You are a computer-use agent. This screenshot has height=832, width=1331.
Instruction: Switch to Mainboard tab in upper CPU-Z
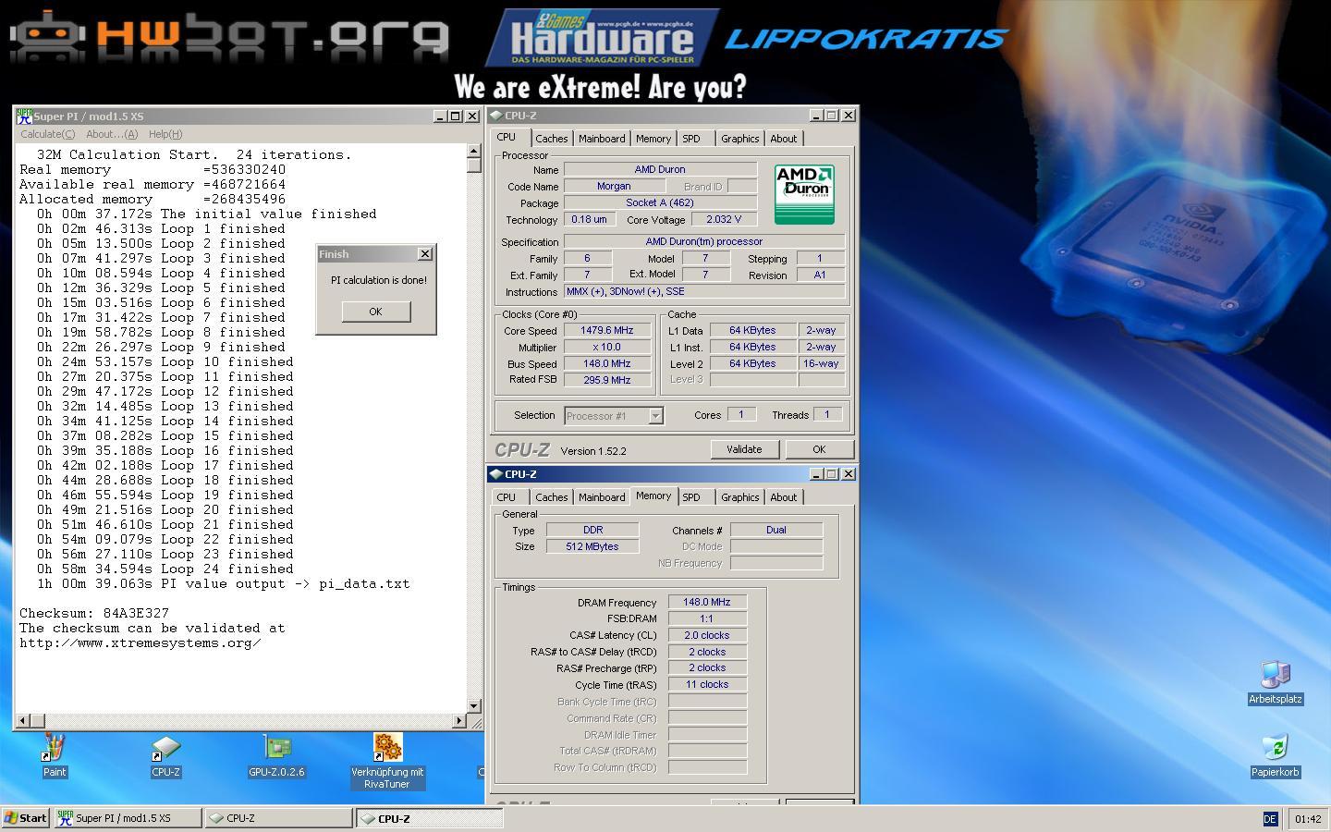click(x=602, y=139)
